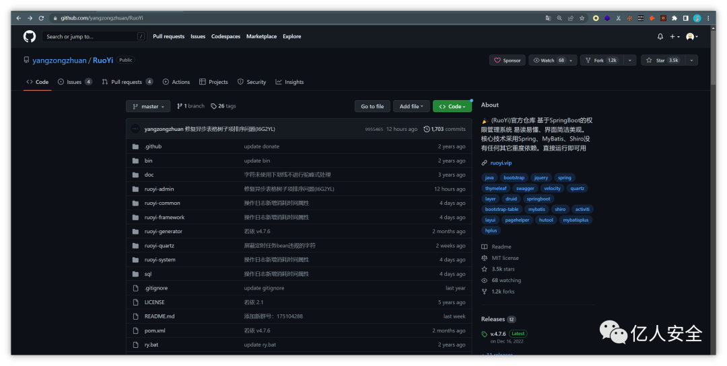The width and height of the screenshot is (727, 366).
Task: Open the green Code dropdown
Action: pyautogui.click(x=452, y=106)
